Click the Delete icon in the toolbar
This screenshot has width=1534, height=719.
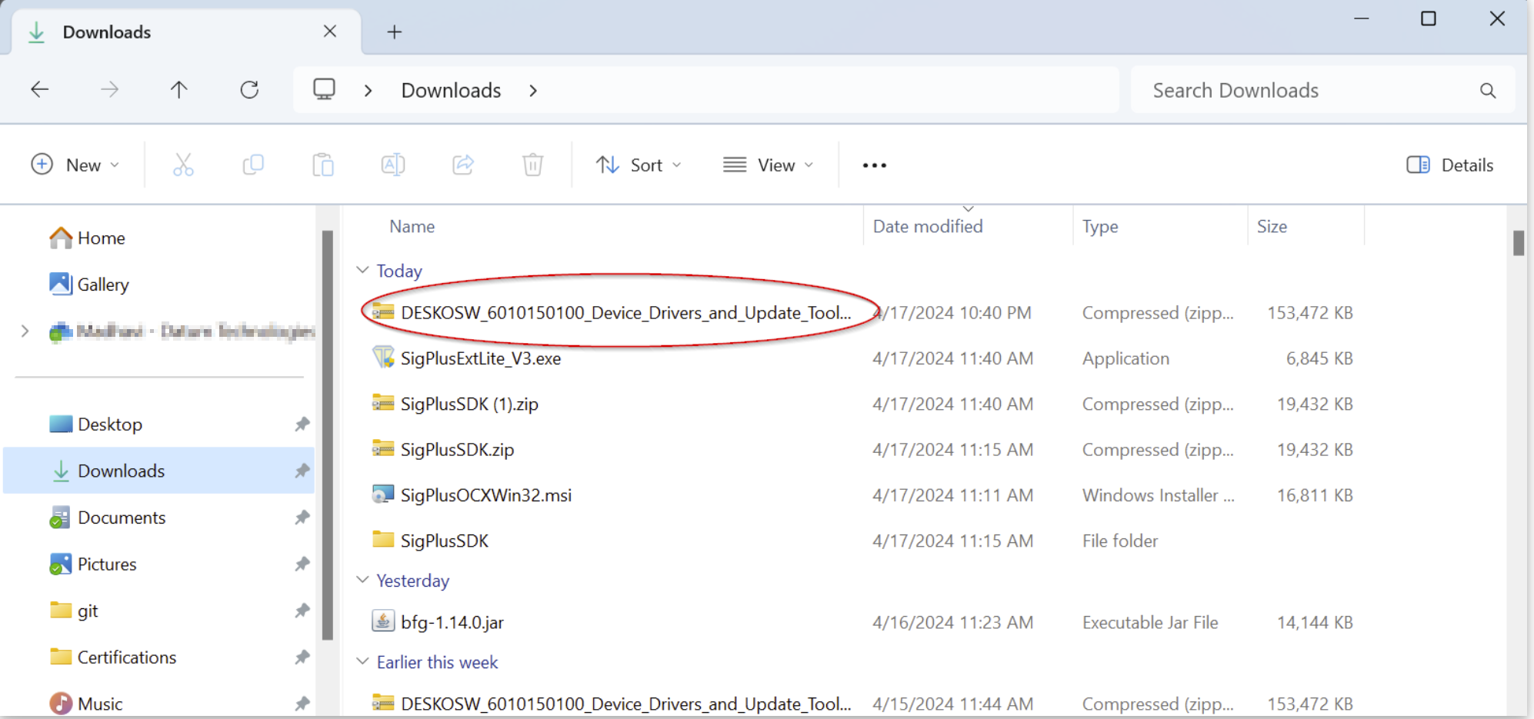[532, 164]
